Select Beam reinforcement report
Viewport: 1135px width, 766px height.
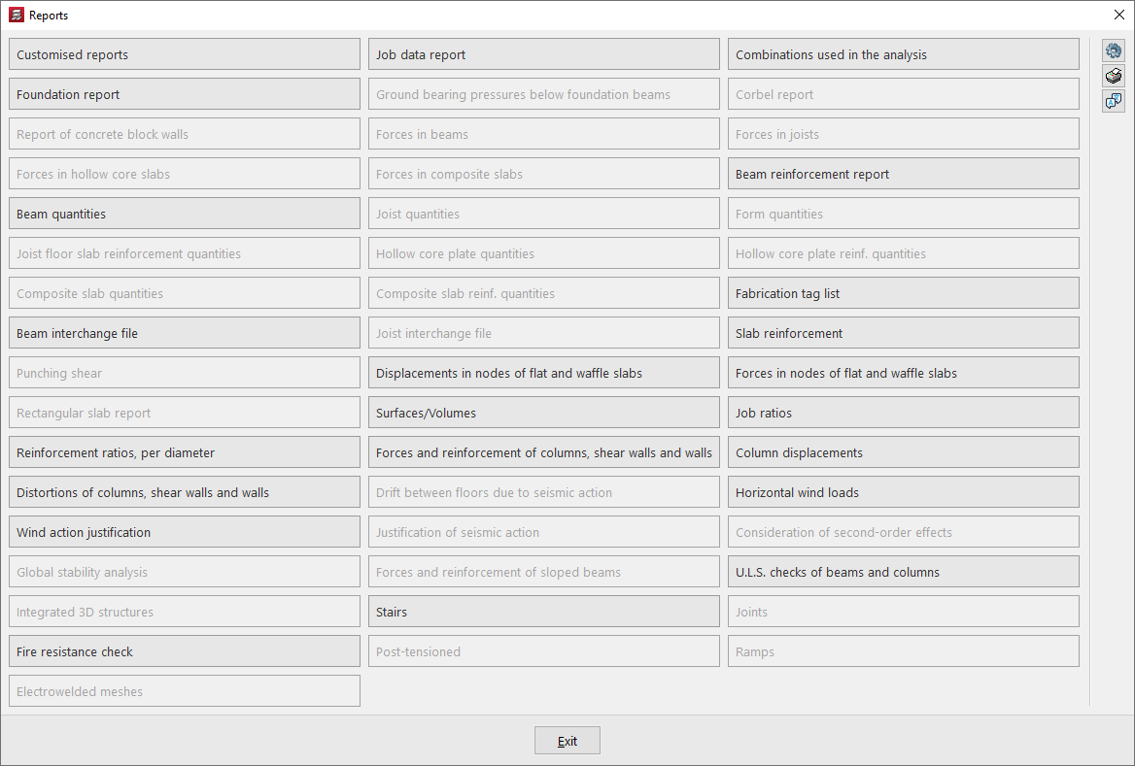(904, 174)
